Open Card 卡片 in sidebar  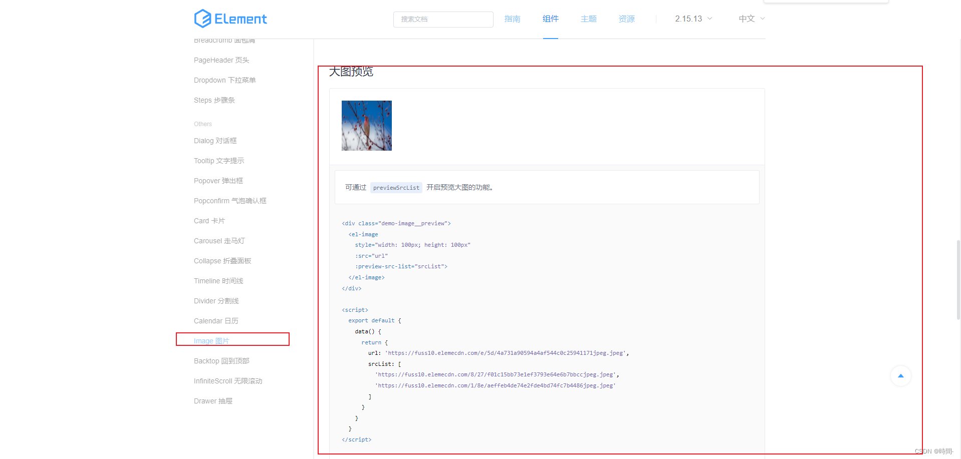209,221
